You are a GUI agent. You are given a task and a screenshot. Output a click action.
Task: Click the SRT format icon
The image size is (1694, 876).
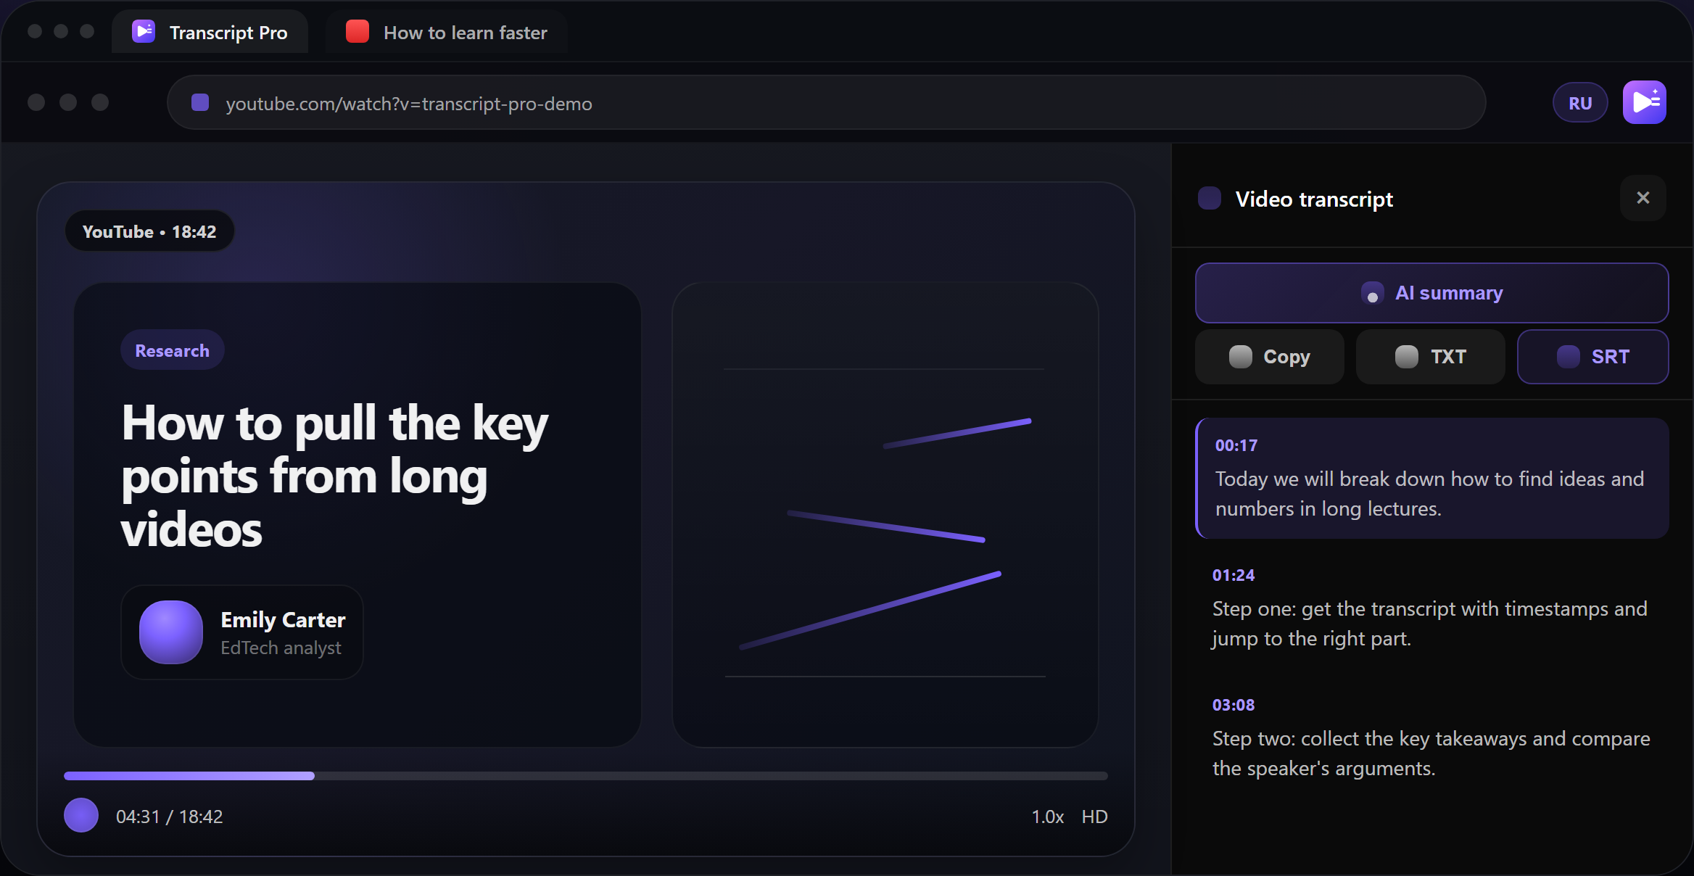[1567, 356]
